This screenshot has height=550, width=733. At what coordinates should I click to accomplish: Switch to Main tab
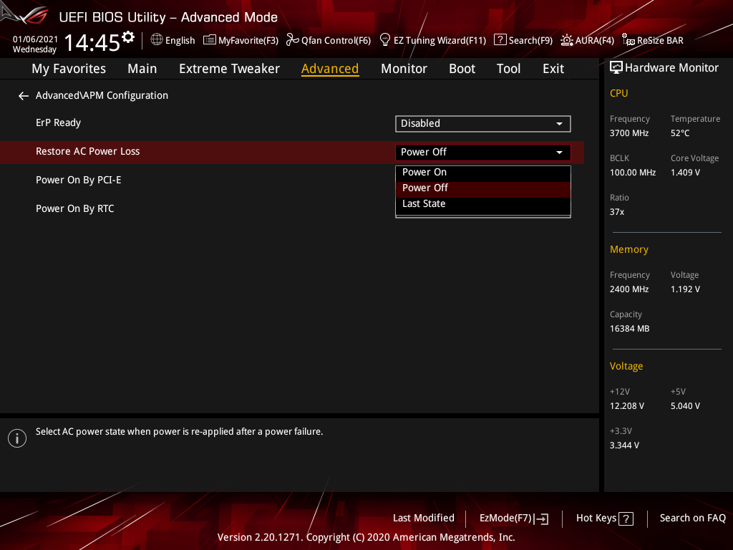(x=142, y=69)
